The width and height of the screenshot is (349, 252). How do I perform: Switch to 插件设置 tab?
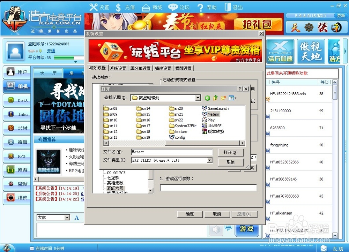(x=163, y=68)
